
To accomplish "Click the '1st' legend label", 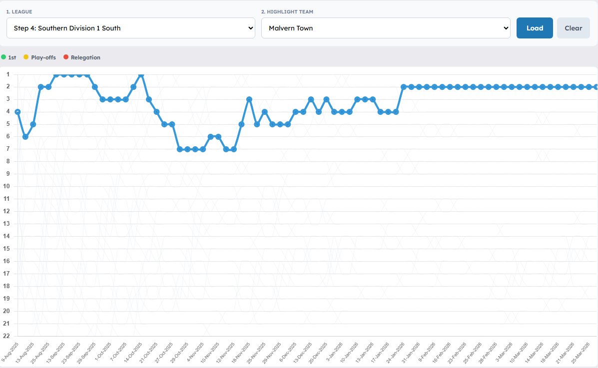I will 12,57.
